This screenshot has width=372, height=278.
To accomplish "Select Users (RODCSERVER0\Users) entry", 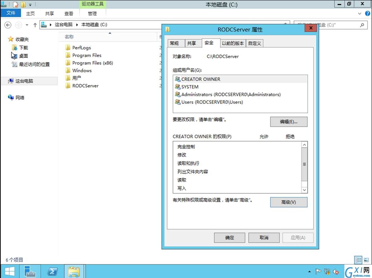I will tap(240, 102).
